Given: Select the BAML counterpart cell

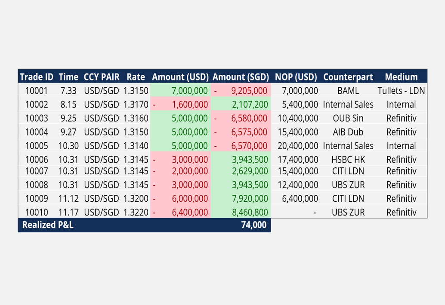Looking at the screenshot, I should pyautogui.click(x=348, y=91).
